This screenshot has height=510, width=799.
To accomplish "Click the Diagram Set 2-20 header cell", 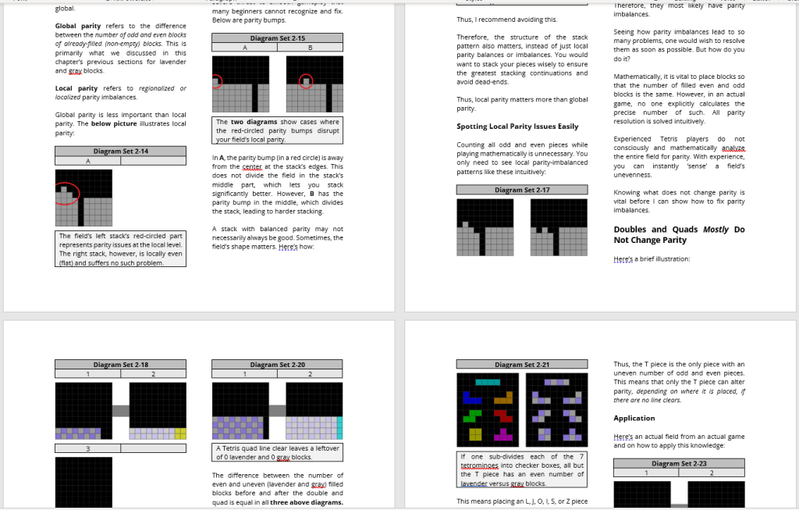I will 277,365.
